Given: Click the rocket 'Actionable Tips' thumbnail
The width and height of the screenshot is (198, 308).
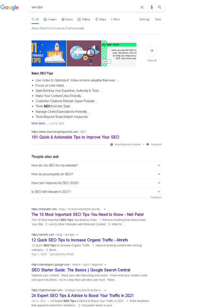Looking at the screenshot, I should click(49, 53).
